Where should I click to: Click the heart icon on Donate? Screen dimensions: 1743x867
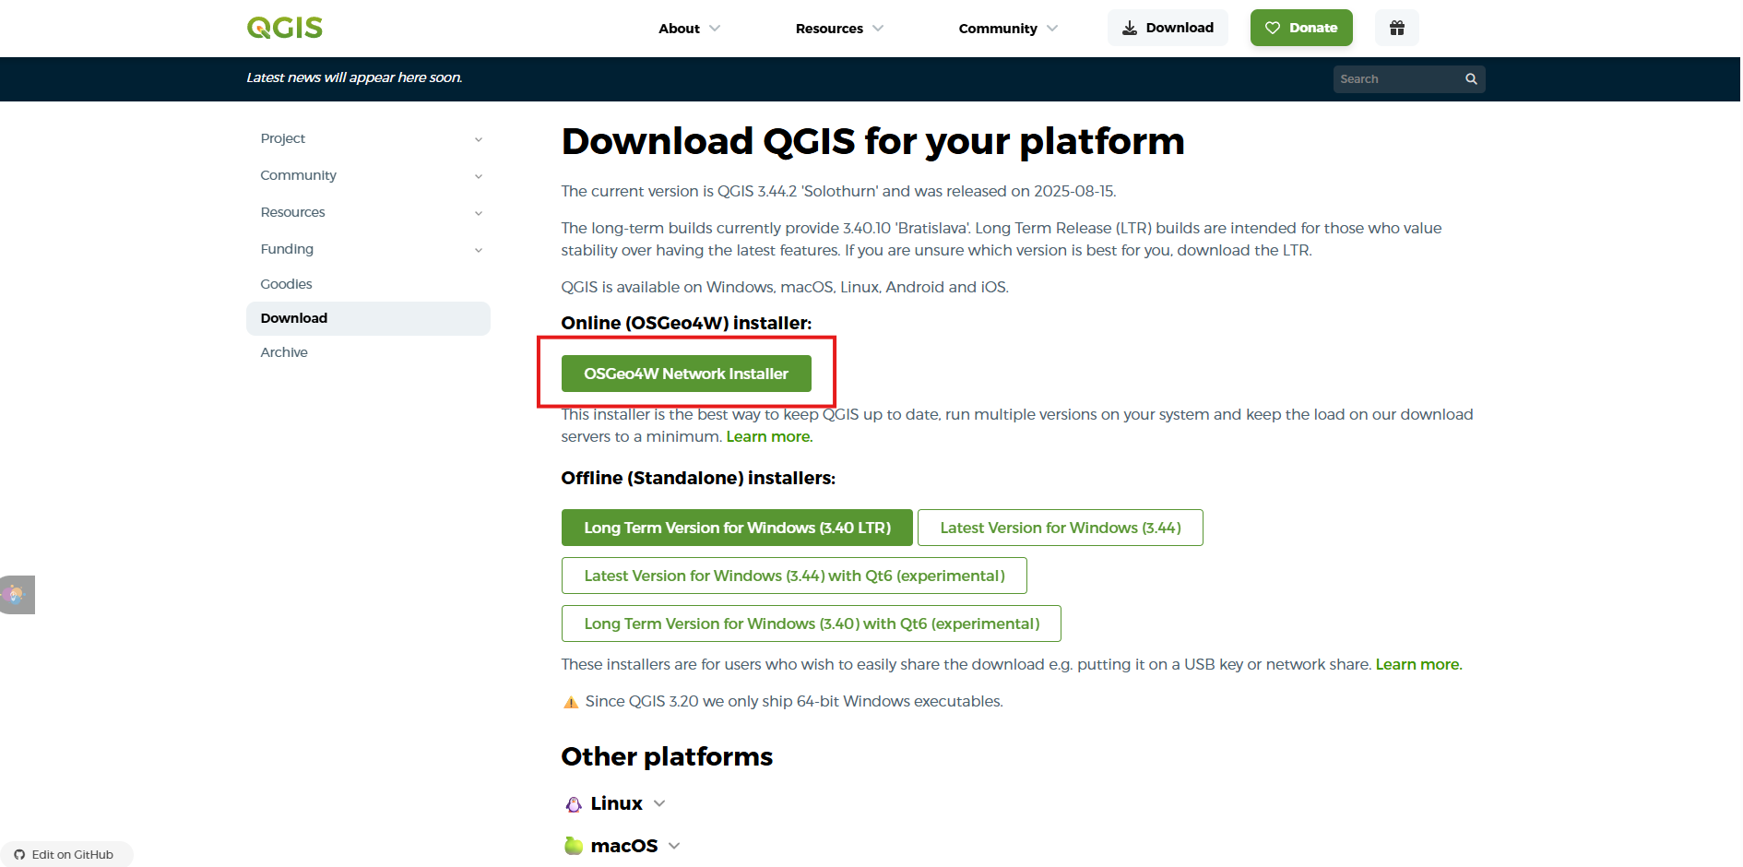click(x=1273, y=28)
